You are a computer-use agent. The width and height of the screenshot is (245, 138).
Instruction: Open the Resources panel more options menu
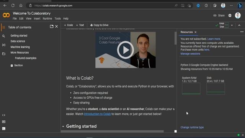242,32
